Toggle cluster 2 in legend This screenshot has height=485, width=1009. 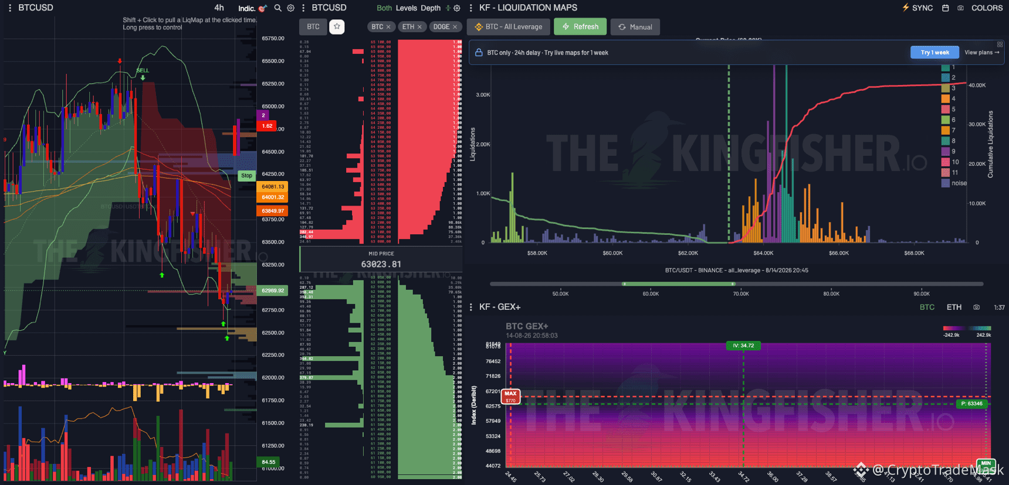pos(949,77)
